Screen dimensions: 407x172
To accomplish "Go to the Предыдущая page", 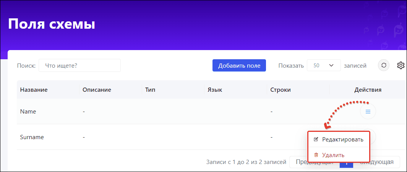I will click(315, 162).
